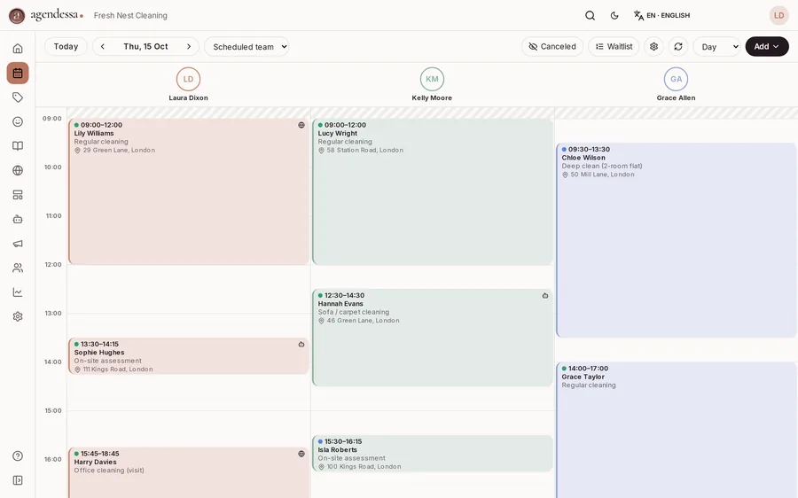This screenshot has width=798, height=498.
Task: Open the Calendar icon in sidebar
Action: [x=18, y=73]
